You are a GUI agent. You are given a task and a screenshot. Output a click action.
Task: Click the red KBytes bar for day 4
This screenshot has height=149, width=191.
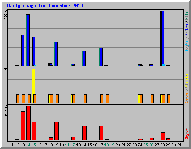(x=28, y=123)
